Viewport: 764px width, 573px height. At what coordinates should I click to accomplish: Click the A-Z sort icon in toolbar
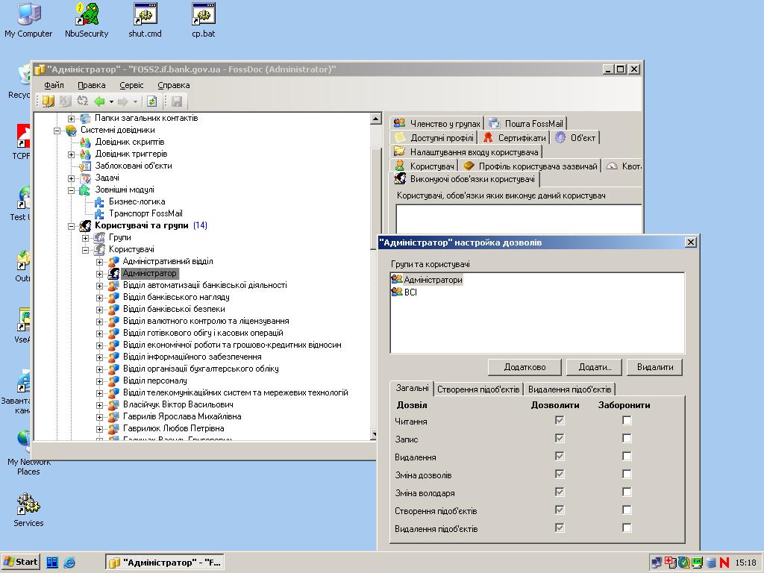82,101
